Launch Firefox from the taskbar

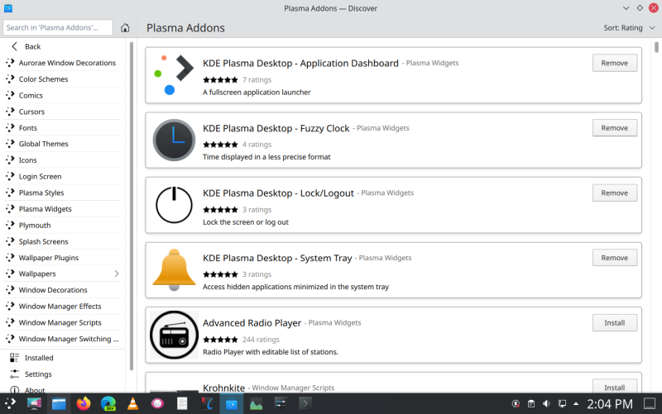coord(84,403)
